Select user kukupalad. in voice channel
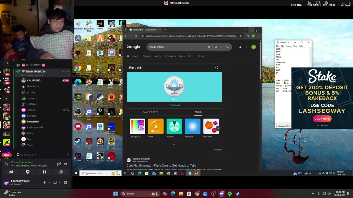 click(33, 122)
